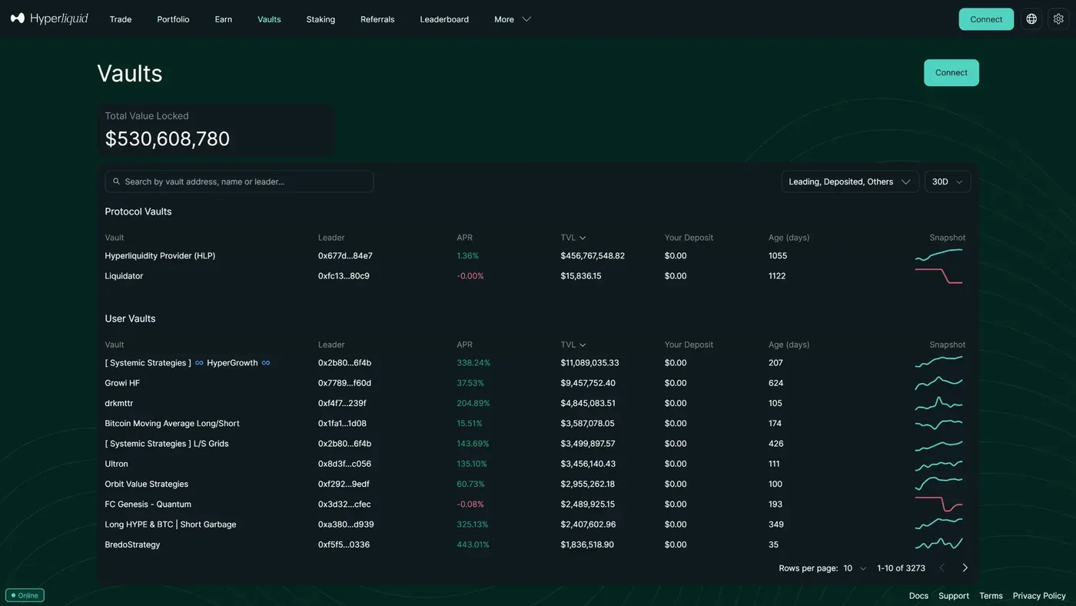The width and height of the screenshot is (1076, 606).
Task: Open the Growi HF vault
Action: click(x=122, y=383)
